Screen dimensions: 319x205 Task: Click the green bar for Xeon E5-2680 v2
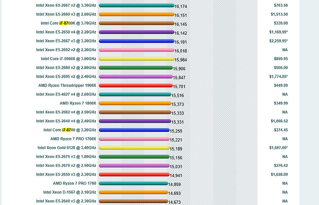click(136, 68)
